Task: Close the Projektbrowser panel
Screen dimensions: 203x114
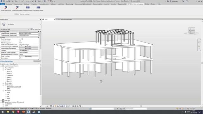Action: click(40, 64)
